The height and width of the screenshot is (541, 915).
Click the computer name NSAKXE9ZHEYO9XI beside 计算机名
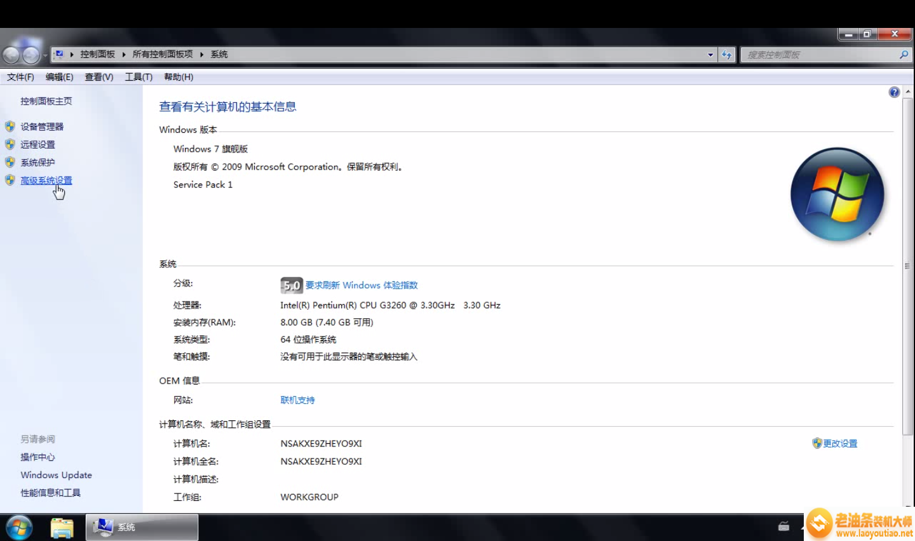(x=321, y=443)
